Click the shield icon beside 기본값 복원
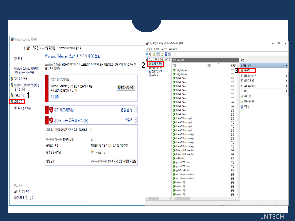The image size is (295, 221). pos(12,95)
